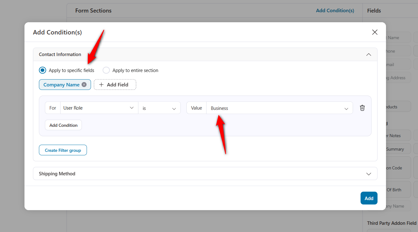This screenshot has height=232, width=418.
Task: Open the Business value dropdown
Action: point(279,108)
